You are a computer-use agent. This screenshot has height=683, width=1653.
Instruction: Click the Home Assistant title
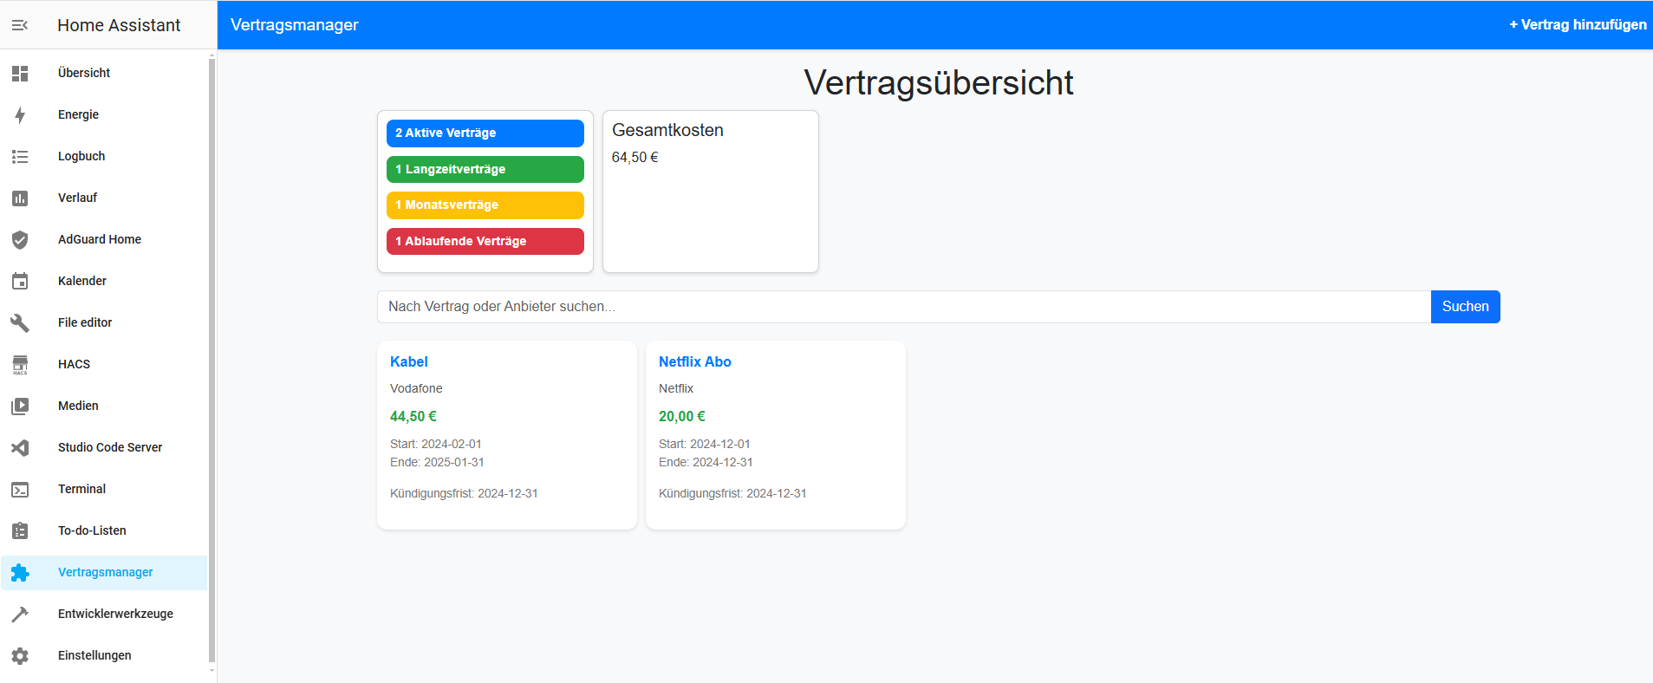point(119,25)
